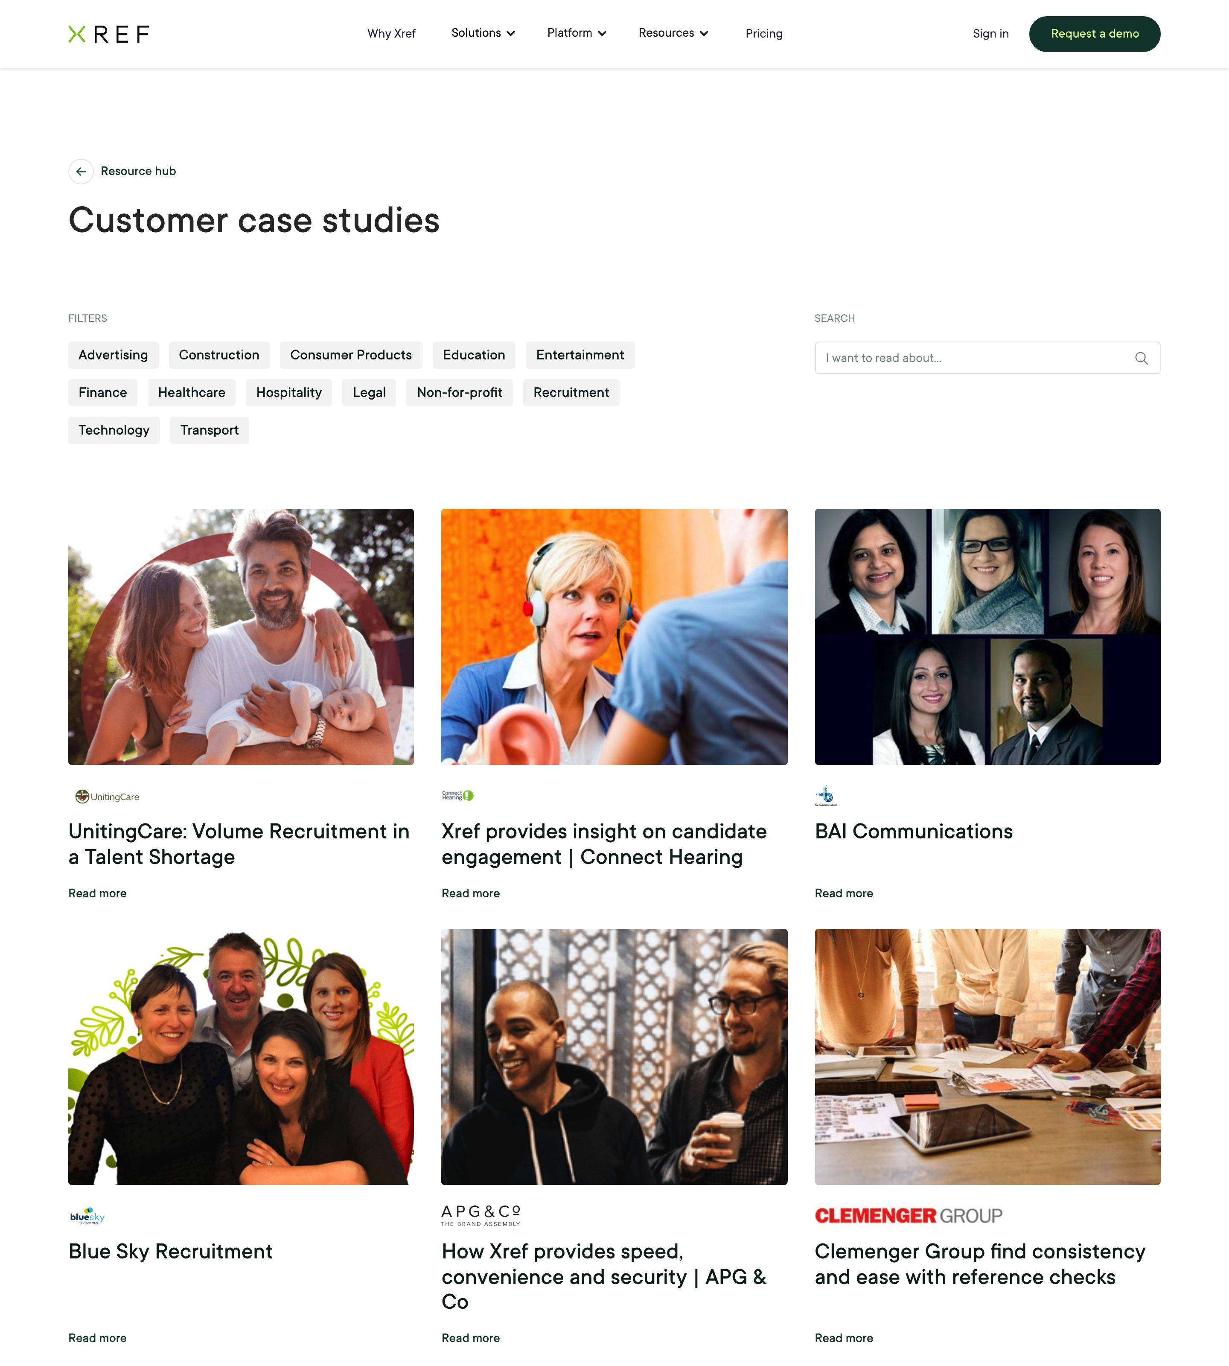Click the BAI Communications logo icon
This screenshot has width=1229, height=1366.
[x=826, y=796]
